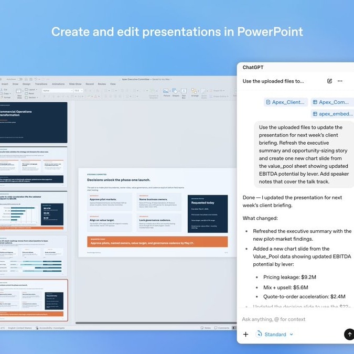Click 'English (United States)' language in status bar
Viewport: 354px width, 354px height.
(x=20, y=328)
